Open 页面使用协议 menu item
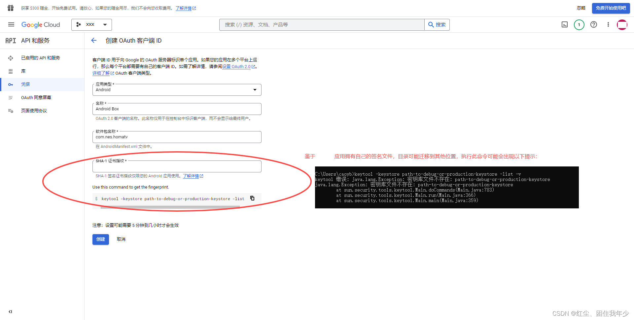 [42, 111]
